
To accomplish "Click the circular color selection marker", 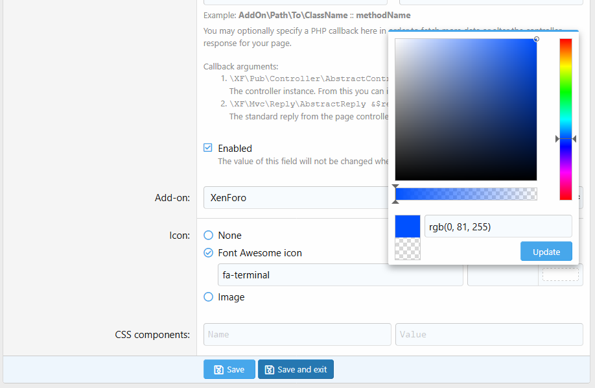I will [536, 39].
